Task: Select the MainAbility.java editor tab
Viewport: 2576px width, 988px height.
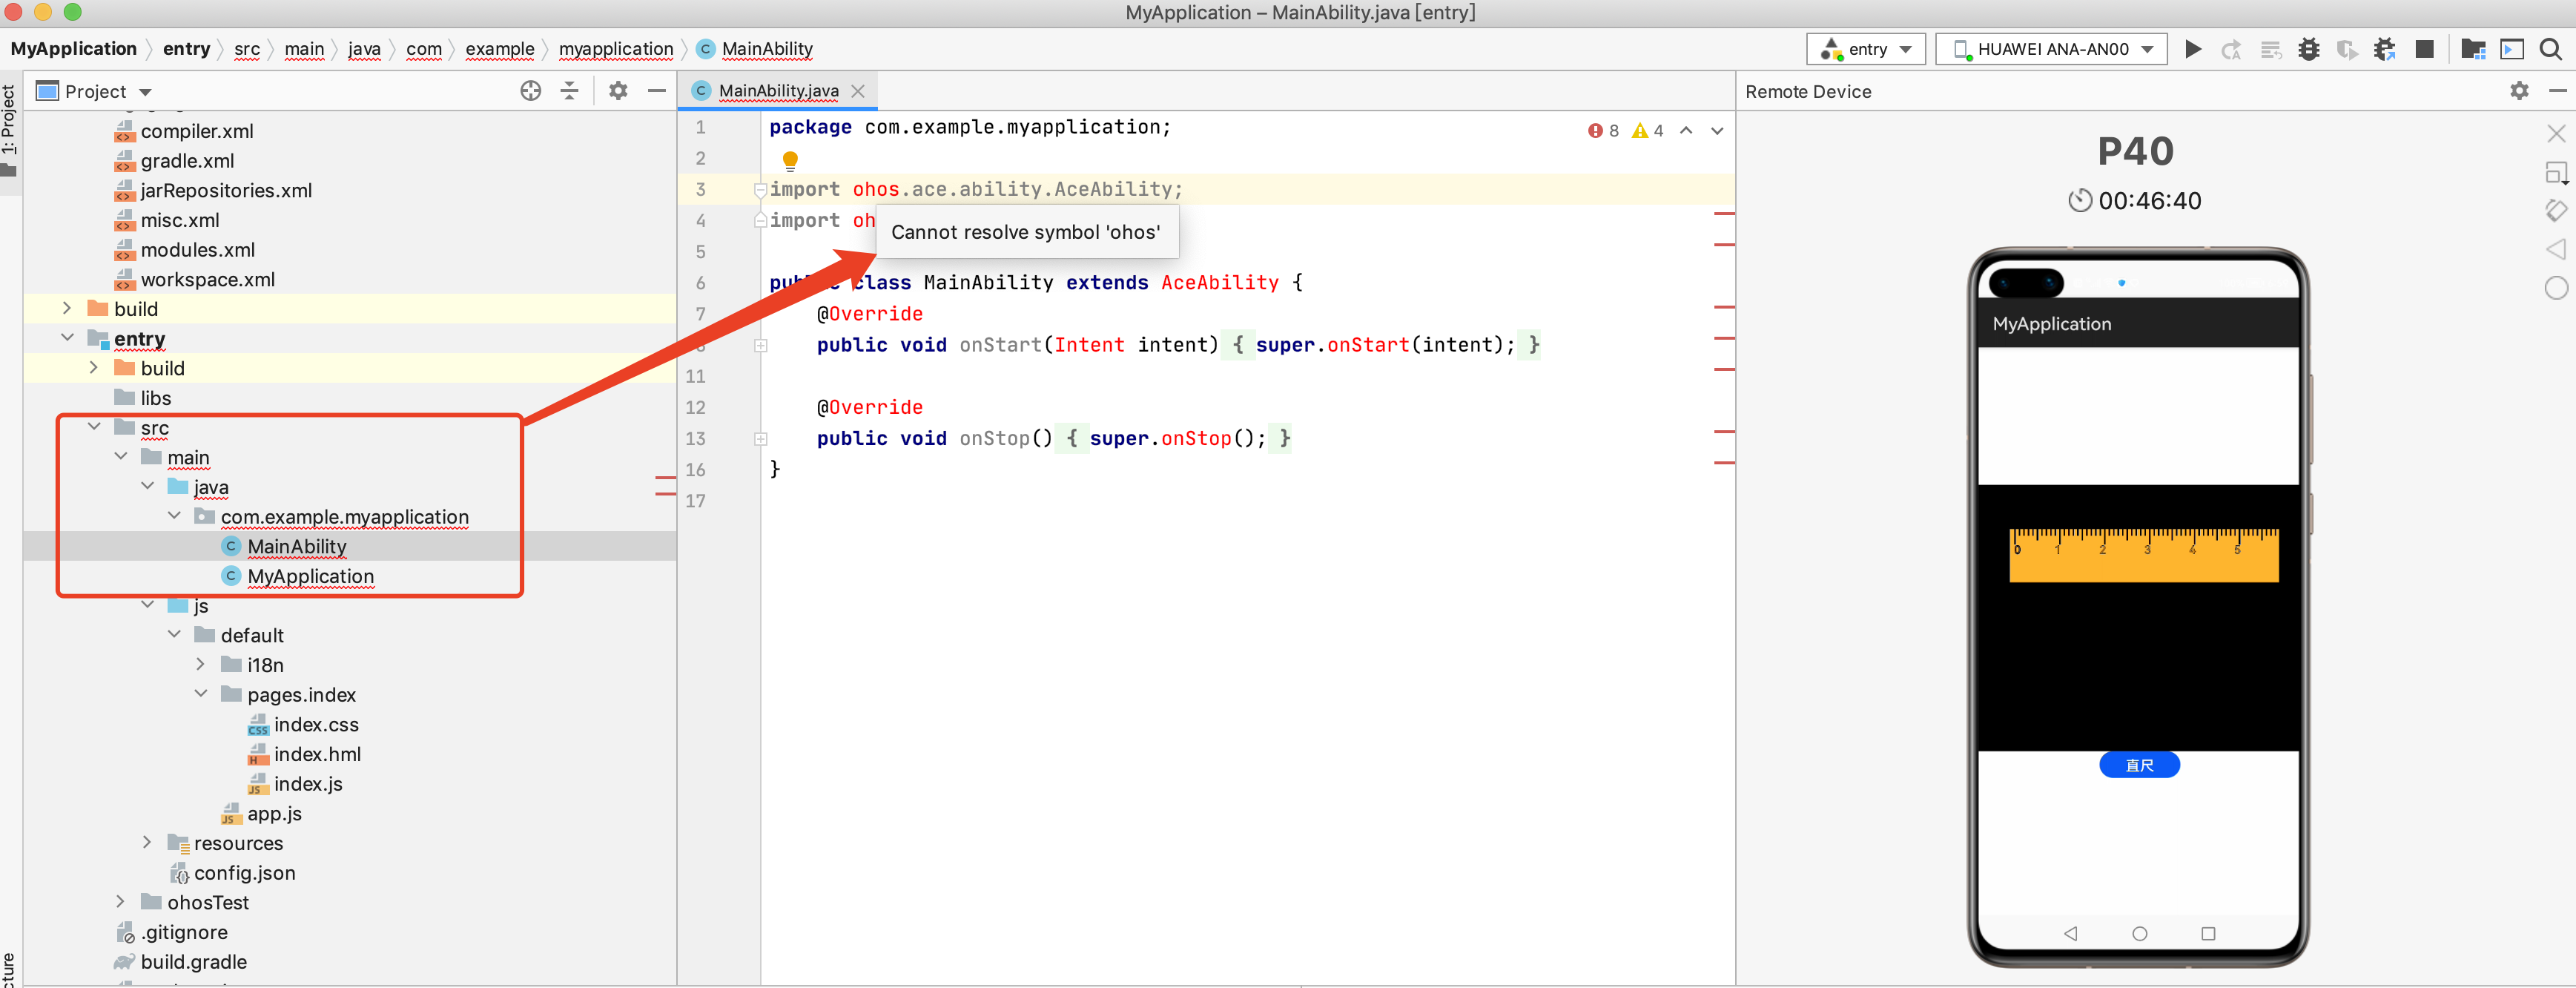Action: [x=778, y=91]
